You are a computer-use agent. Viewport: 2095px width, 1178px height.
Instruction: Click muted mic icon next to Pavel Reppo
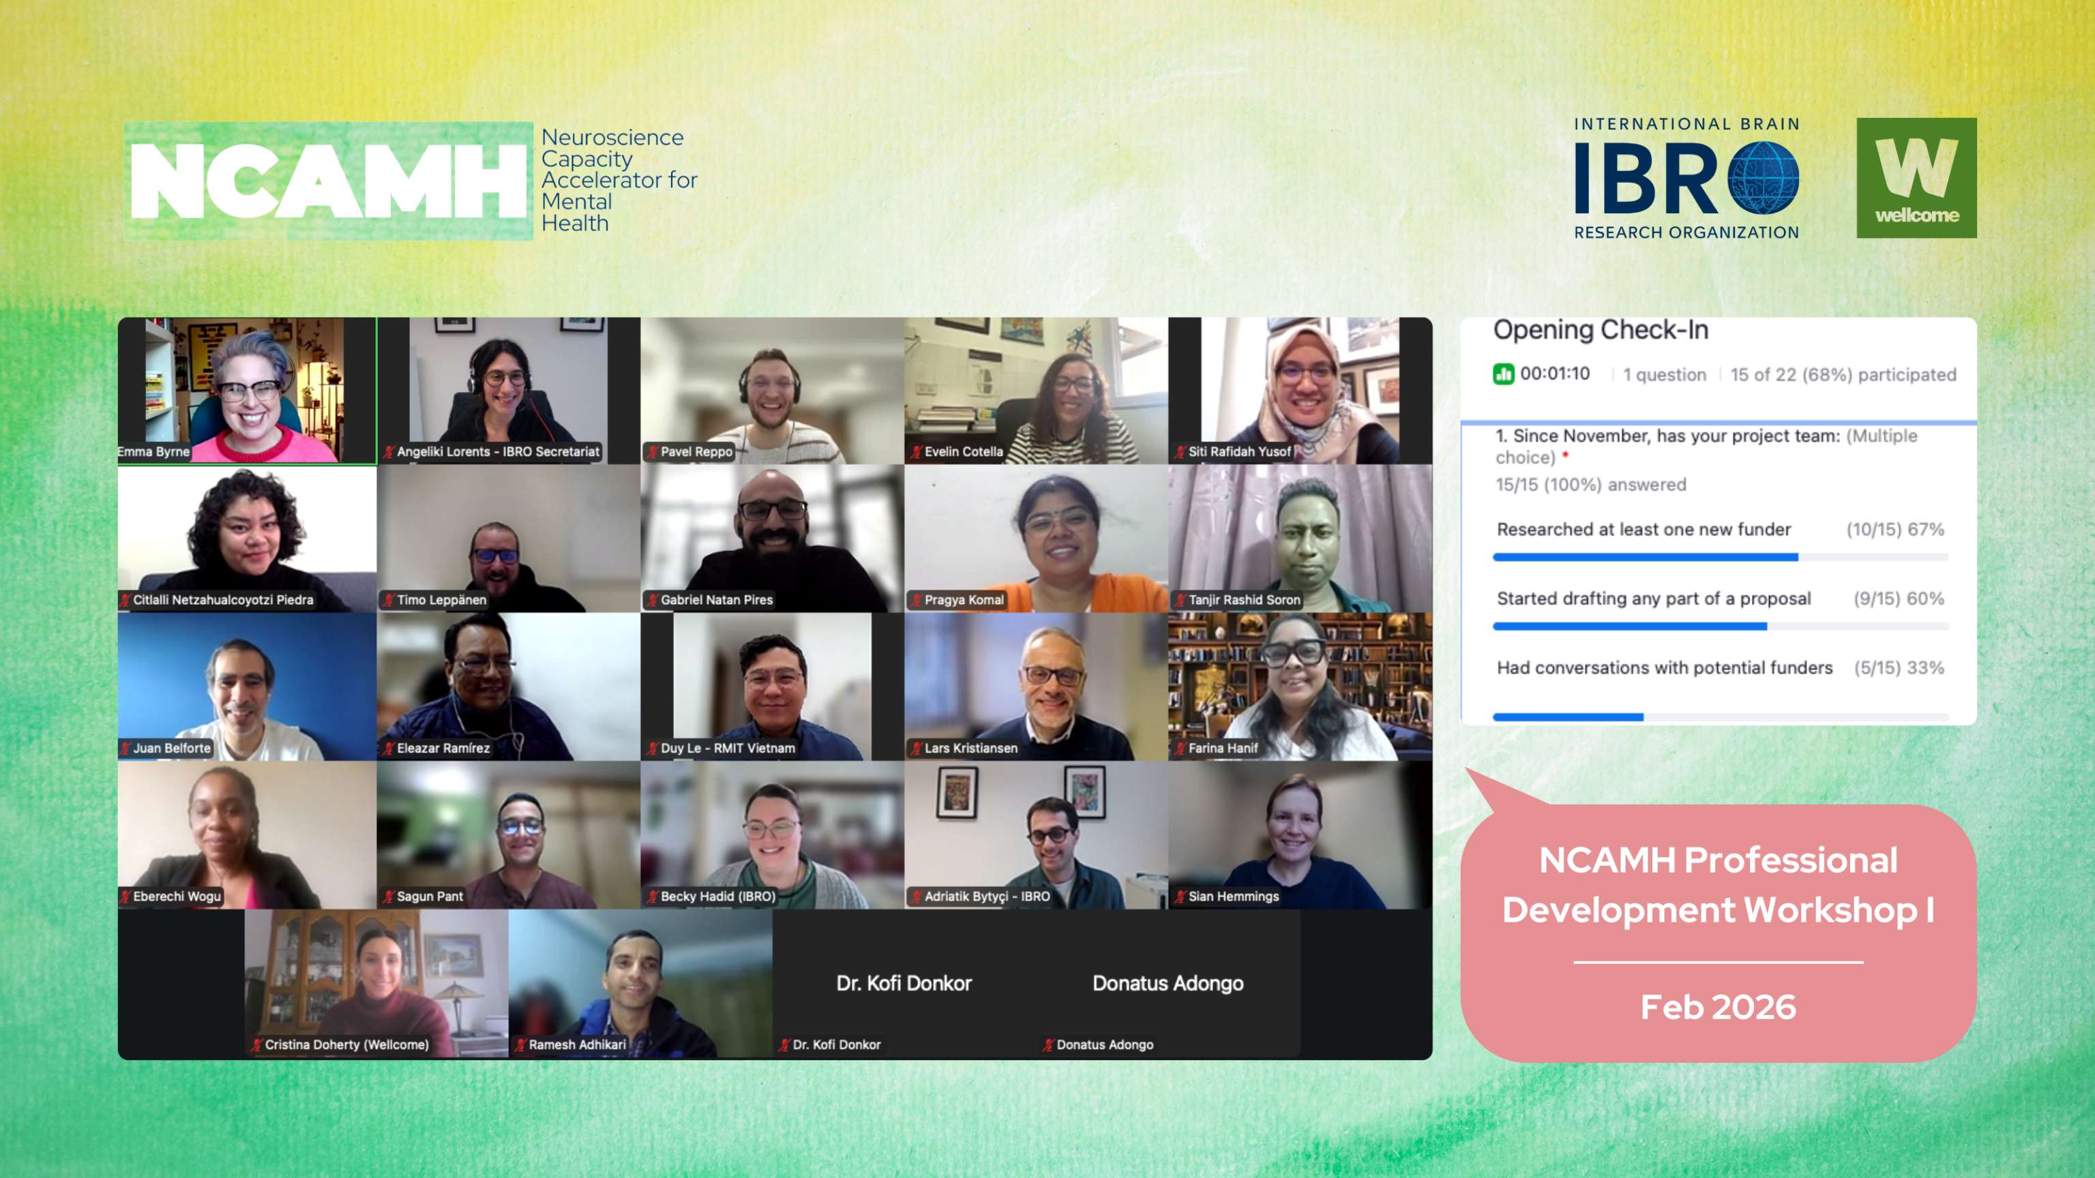652,452
